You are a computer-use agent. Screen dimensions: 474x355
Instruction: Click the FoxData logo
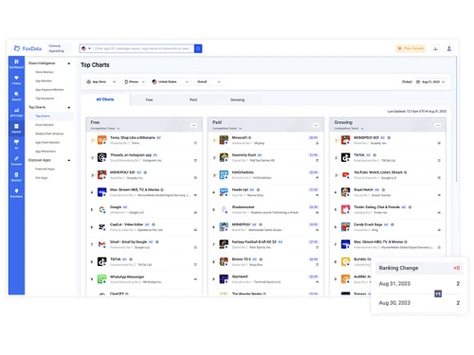(x=27, y=48)
